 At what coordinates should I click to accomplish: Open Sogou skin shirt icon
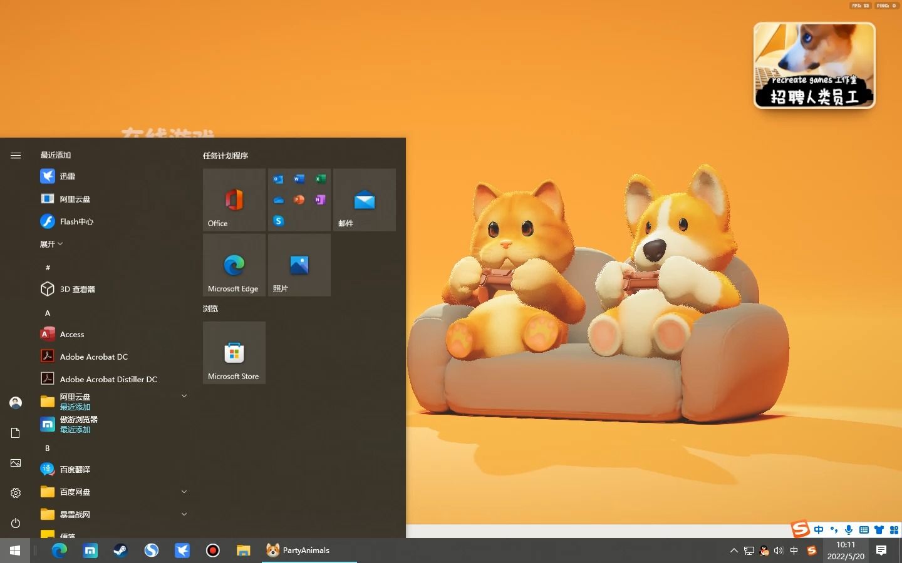coord(879,530)
